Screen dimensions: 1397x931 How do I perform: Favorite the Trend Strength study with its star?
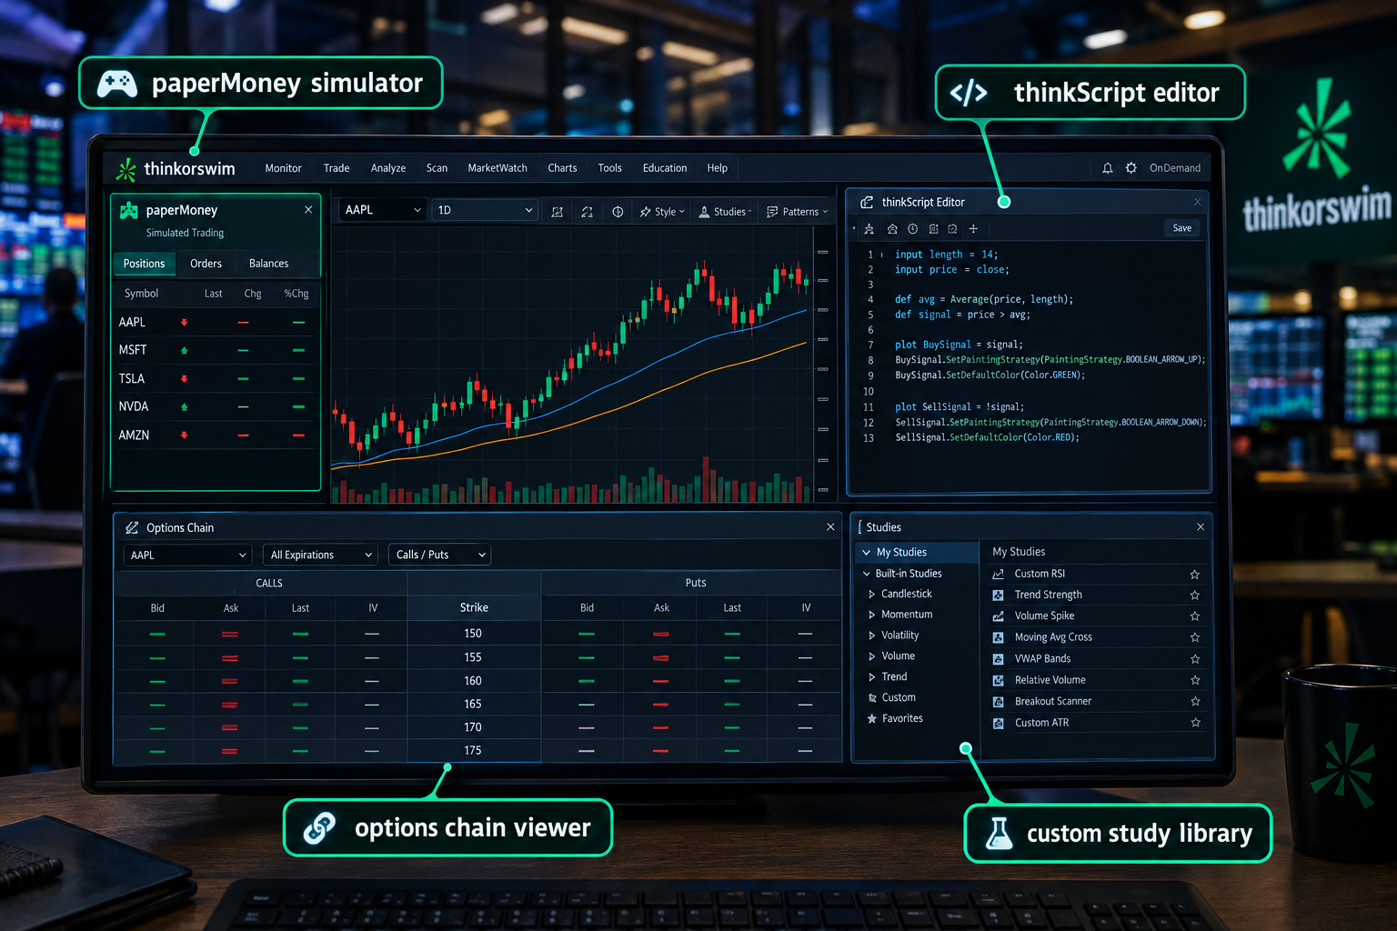point(1195,596)
